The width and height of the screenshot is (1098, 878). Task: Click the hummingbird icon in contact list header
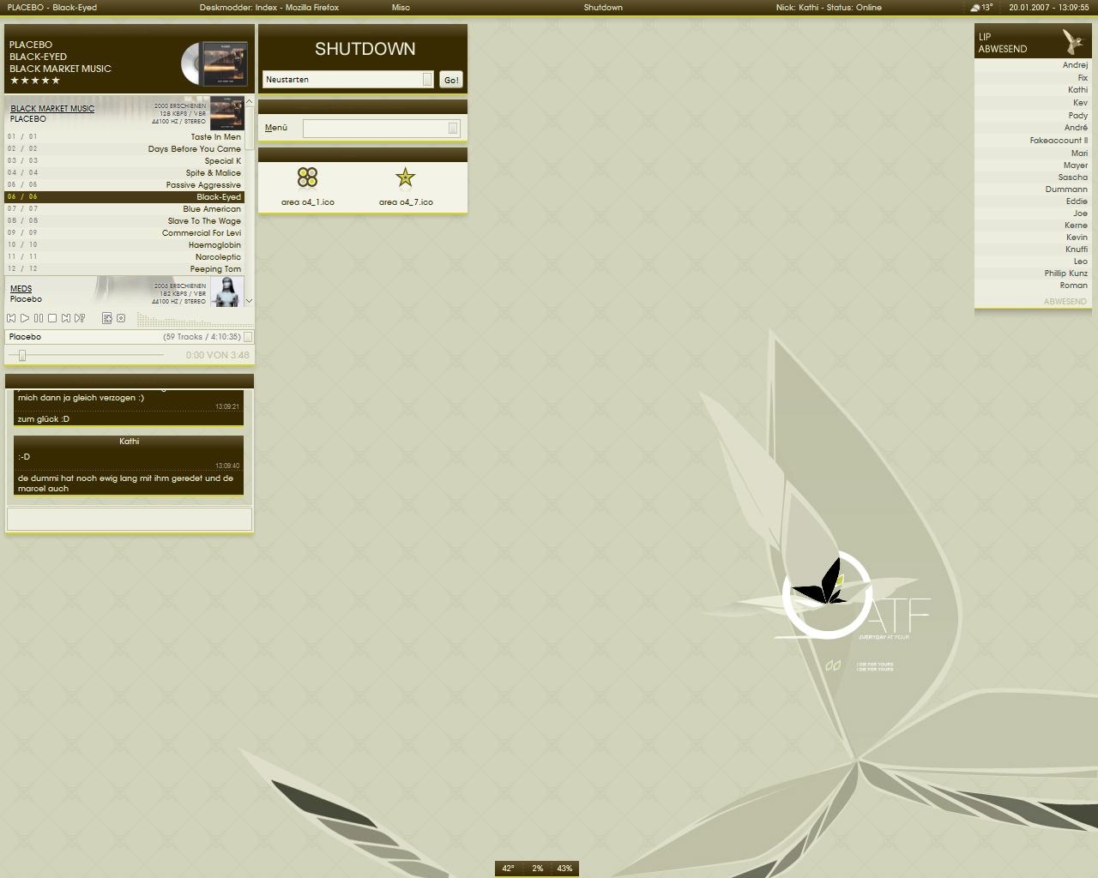tap(1072, 41)
